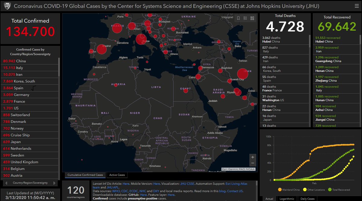Select '7.869 Korea, South' row

coord(30,81)
